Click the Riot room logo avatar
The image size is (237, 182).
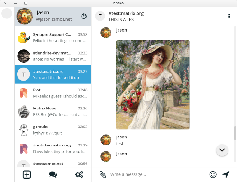coord(24,93)
